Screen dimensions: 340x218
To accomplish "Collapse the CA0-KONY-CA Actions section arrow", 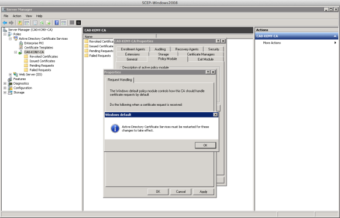I will pyautogui.click(x=335, y=36).
